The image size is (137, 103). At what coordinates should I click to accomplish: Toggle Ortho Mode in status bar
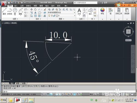pyautogui.click(x=51, y=94)
